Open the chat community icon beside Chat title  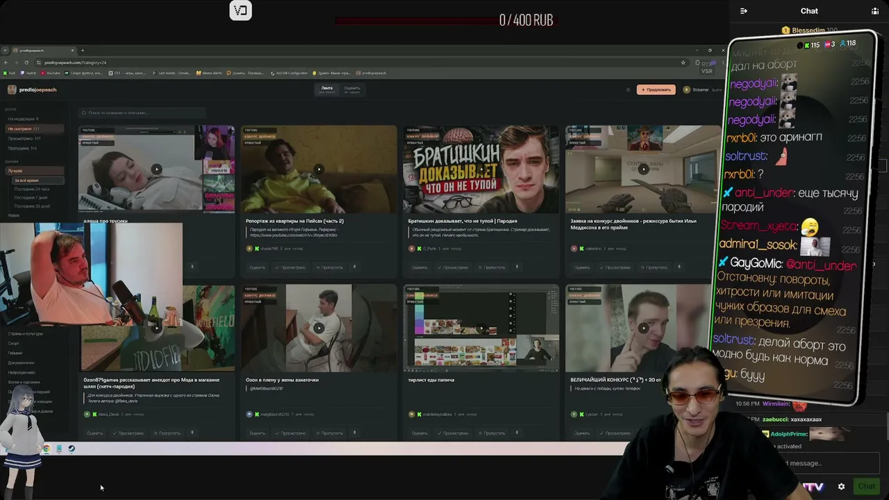point(875,11)
